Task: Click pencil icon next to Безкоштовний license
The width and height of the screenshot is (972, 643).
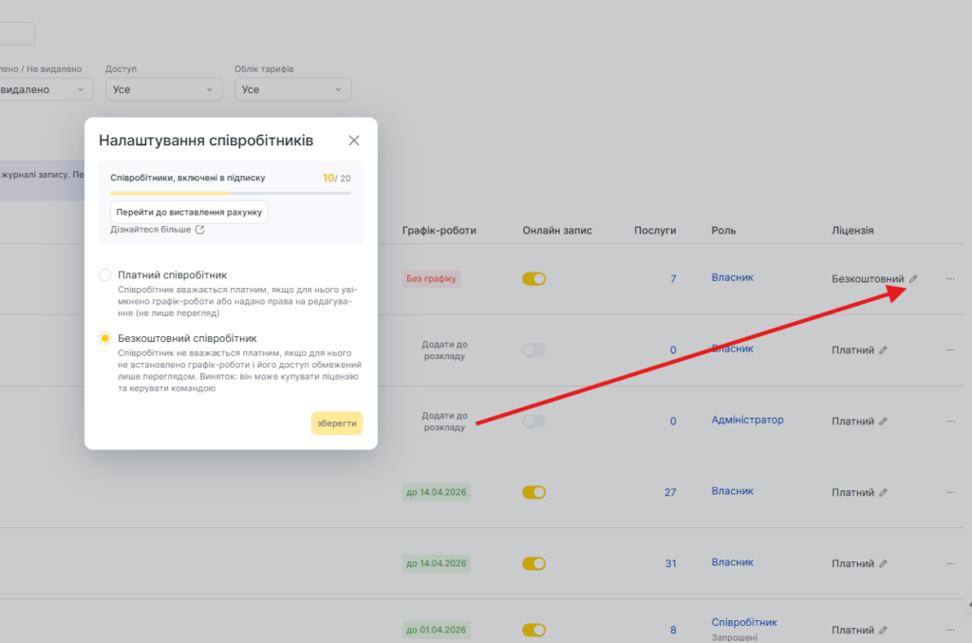Action: (913, 279)
